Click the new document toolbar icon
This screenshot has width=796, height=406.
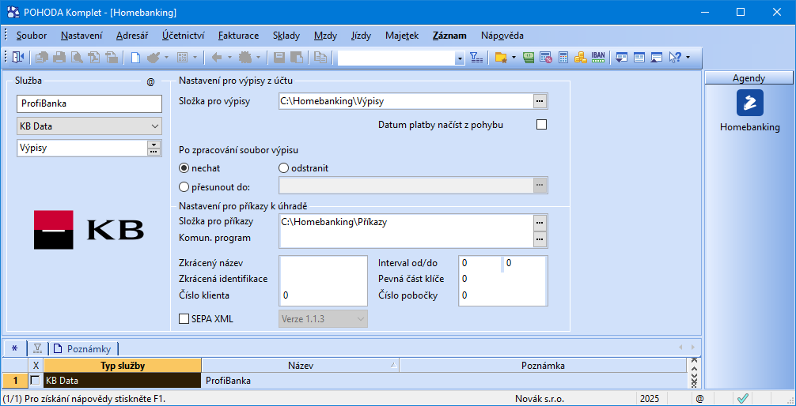coord(135,58)
